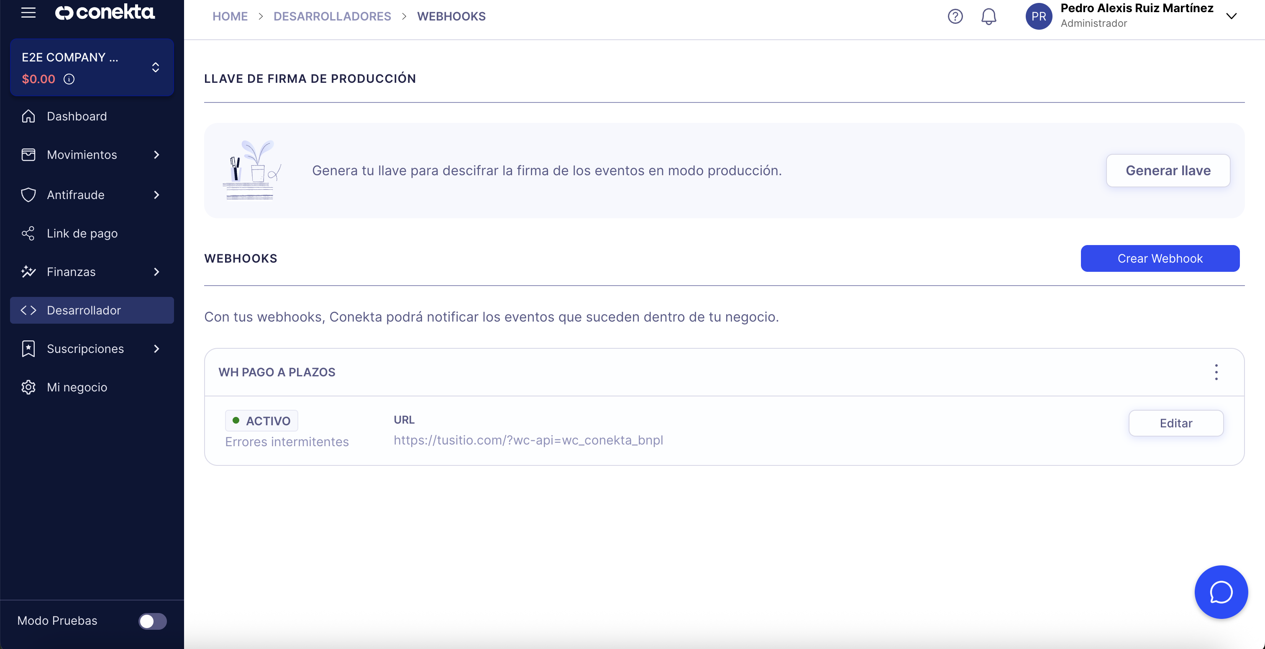The height and width of the screenshot is (649, 1265).
Task: Open Suscripciones menu item
Action: coord(92,349)
